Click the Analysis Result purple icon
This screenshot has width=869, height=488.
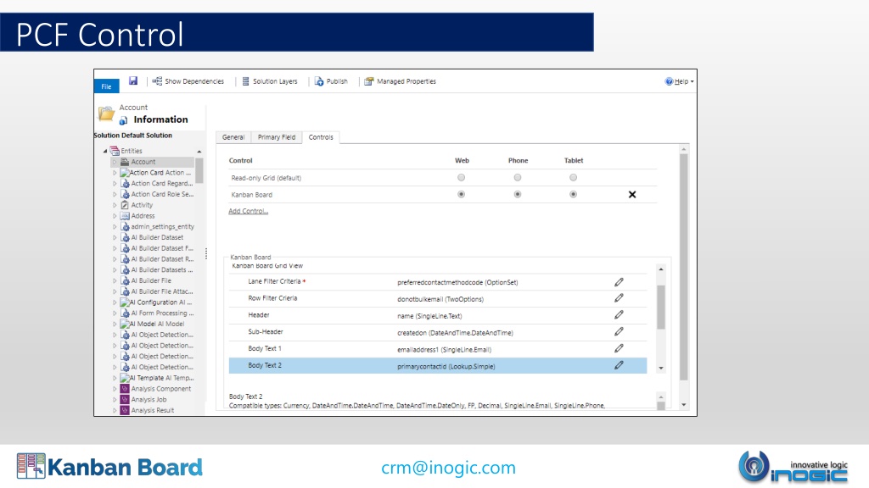(x=125, y=410)
